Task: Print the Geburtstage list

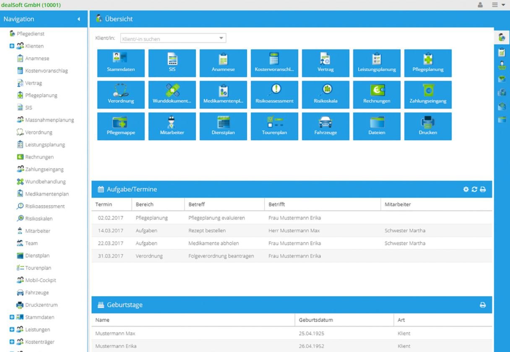Action: click(483, 305)
